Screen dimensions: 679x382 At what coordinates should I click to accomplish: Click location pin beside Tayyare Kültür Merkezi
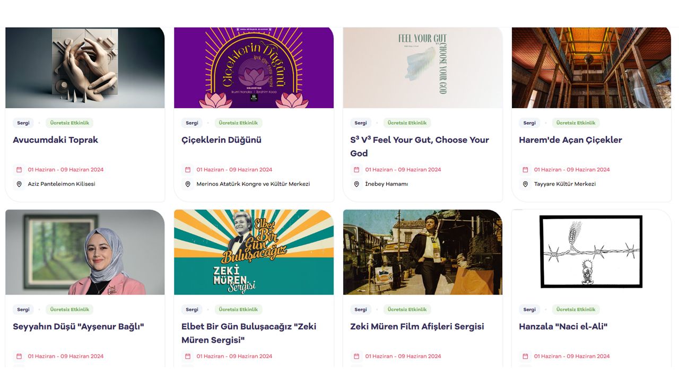tap(525, 184)
